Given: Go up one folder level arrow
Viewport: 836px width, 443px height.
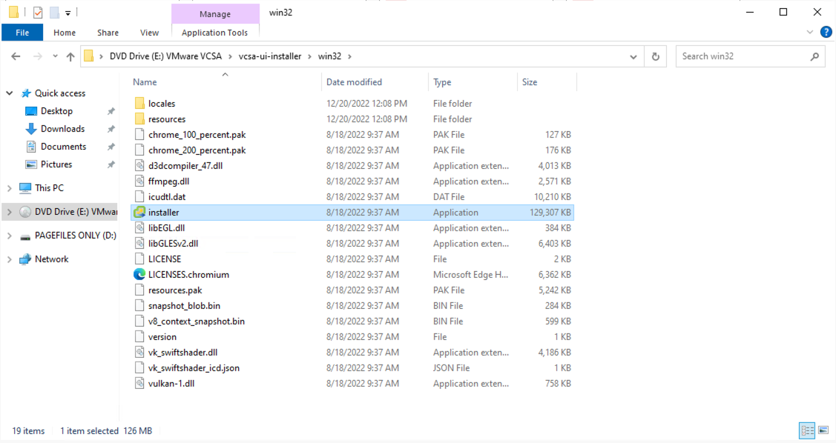Looking at the screenshot, I should (x=70, y=56).
